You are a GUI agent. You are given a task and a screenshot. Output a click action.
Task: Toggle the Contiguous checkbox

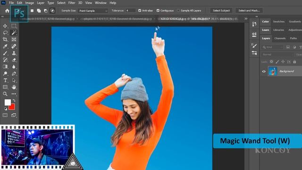[x=158, y=10]
